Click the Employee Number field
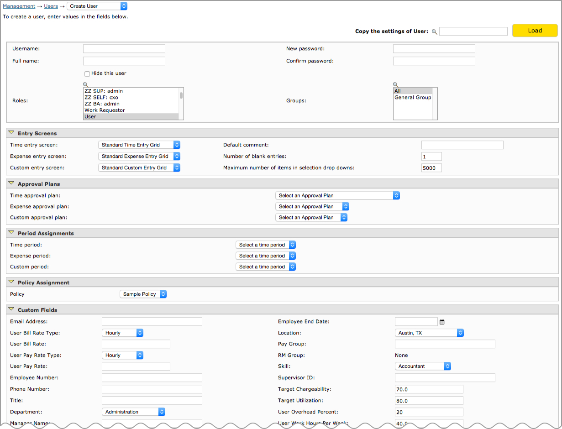Viewport: 562px width, 429px height. click(x=152, y=378)
